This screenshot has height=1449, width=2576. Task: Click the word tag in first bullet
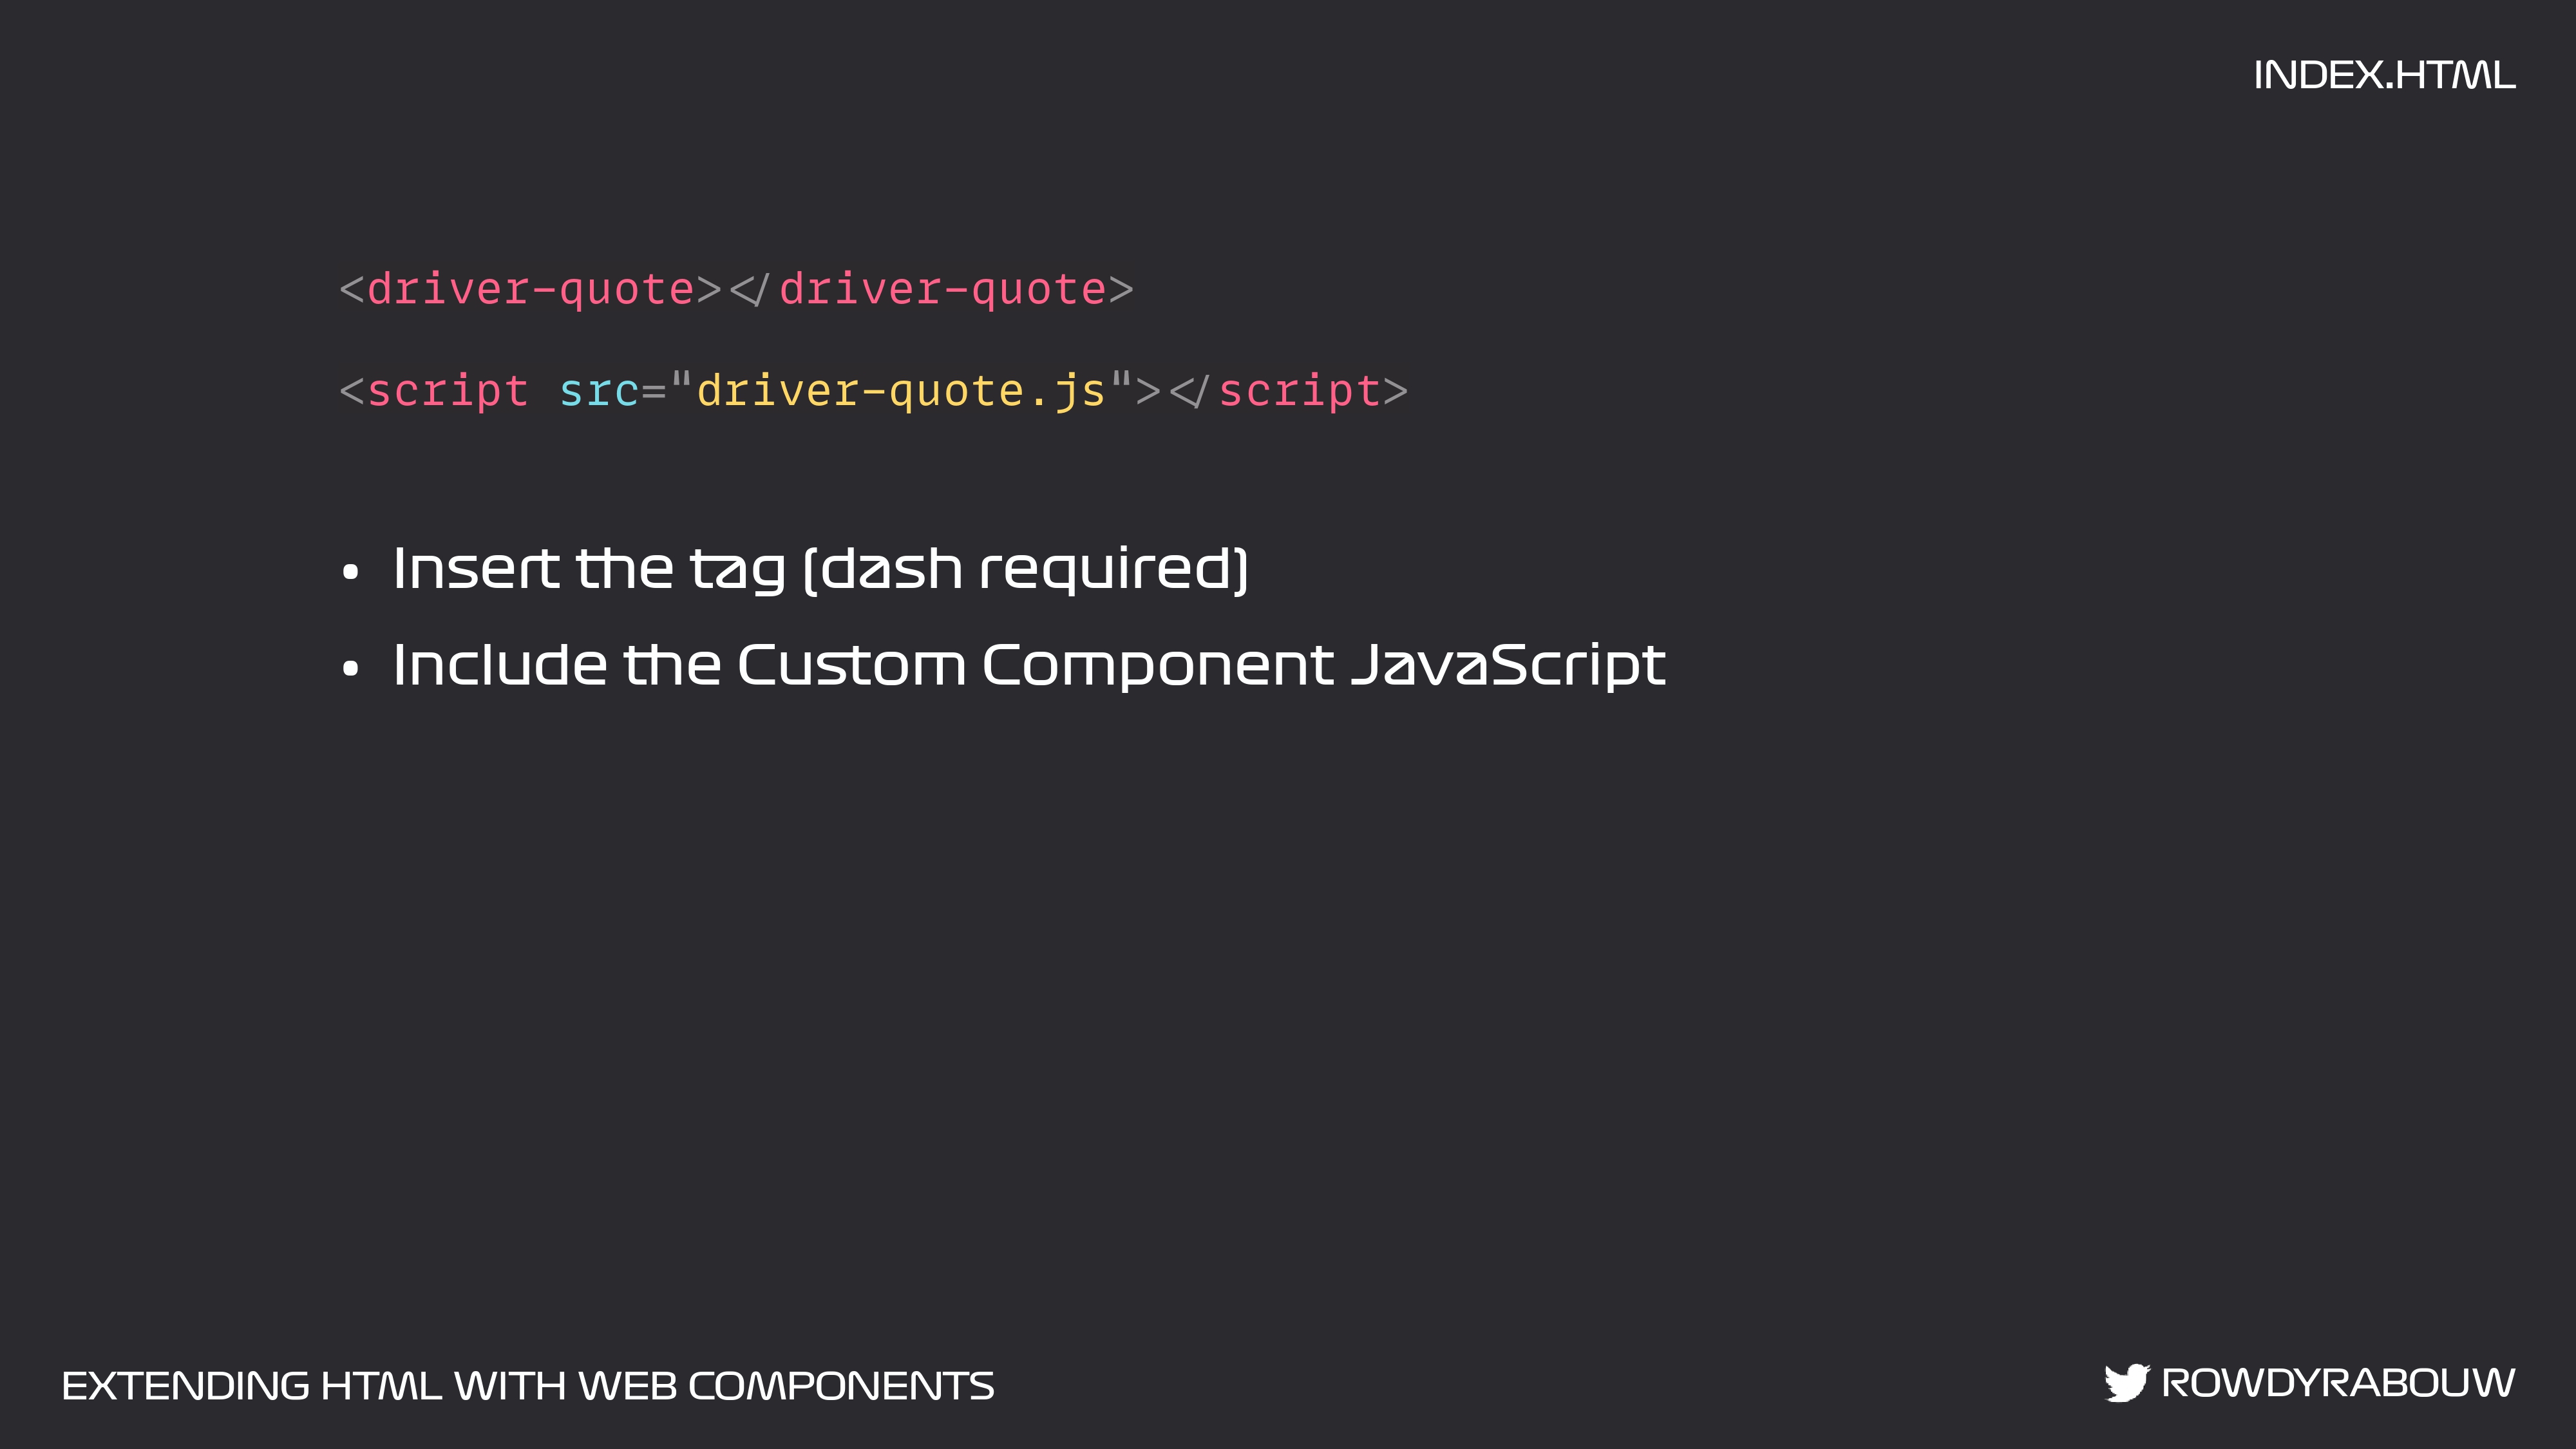[x=738, y=570]
